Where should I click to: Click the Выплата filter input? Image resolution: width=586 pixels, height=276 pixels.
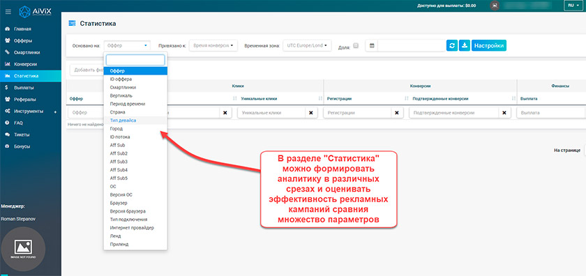click(551, 113)
